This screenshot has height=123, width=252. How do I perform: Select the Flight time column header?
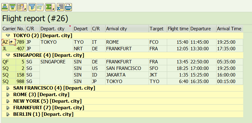(x=178, y=29)
